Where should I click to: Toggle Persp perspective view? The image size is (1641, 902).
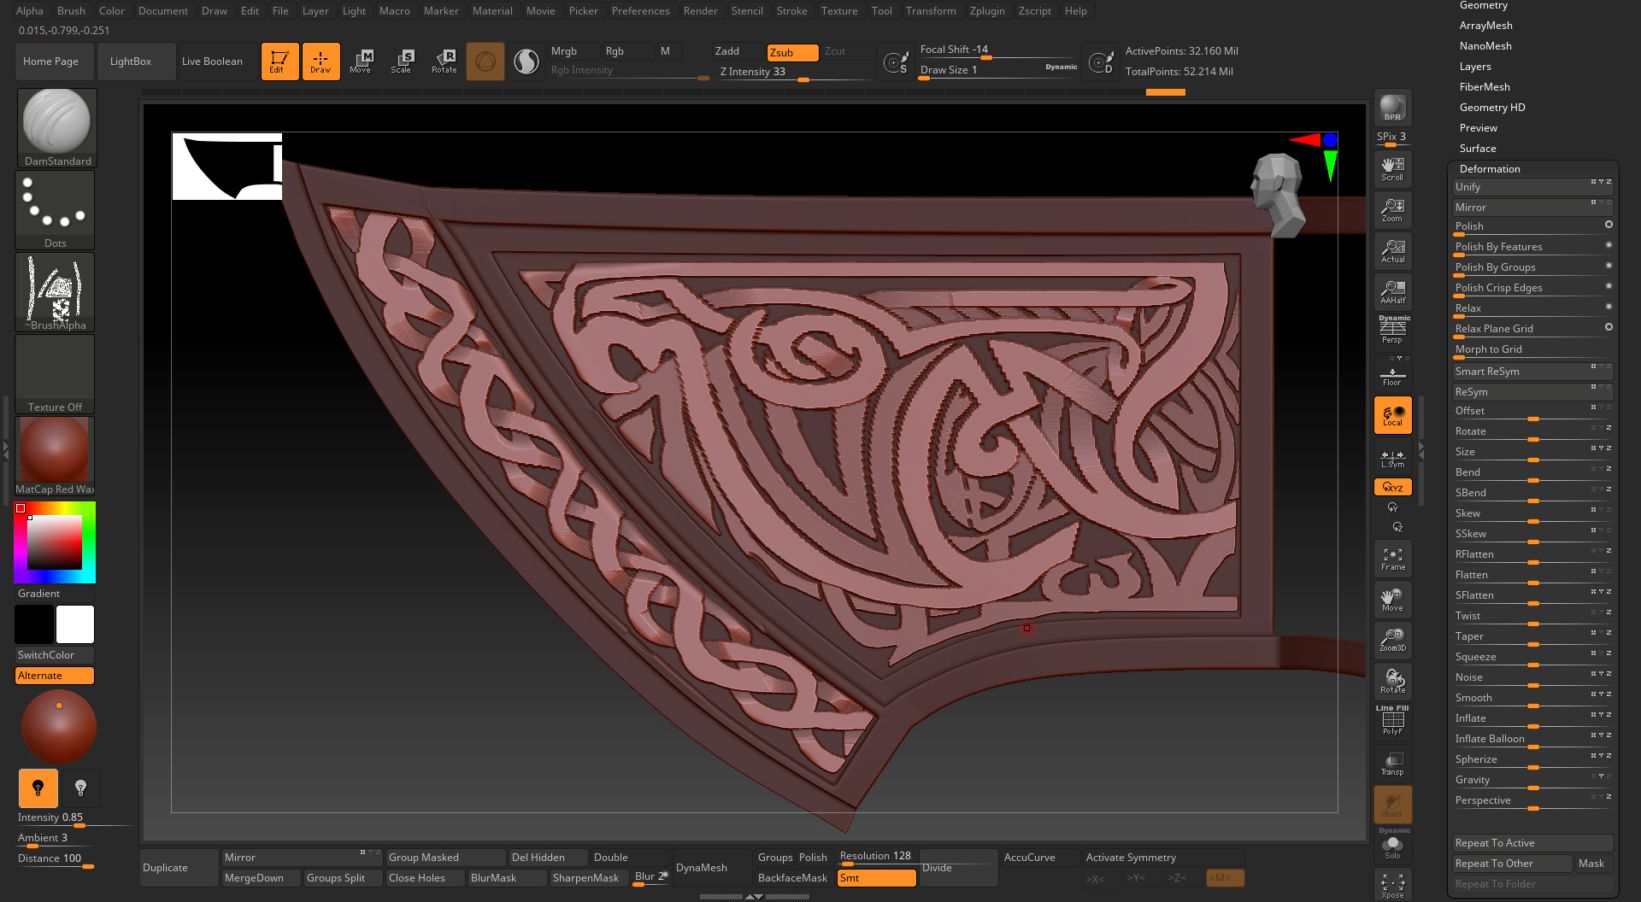point(1392,331)
